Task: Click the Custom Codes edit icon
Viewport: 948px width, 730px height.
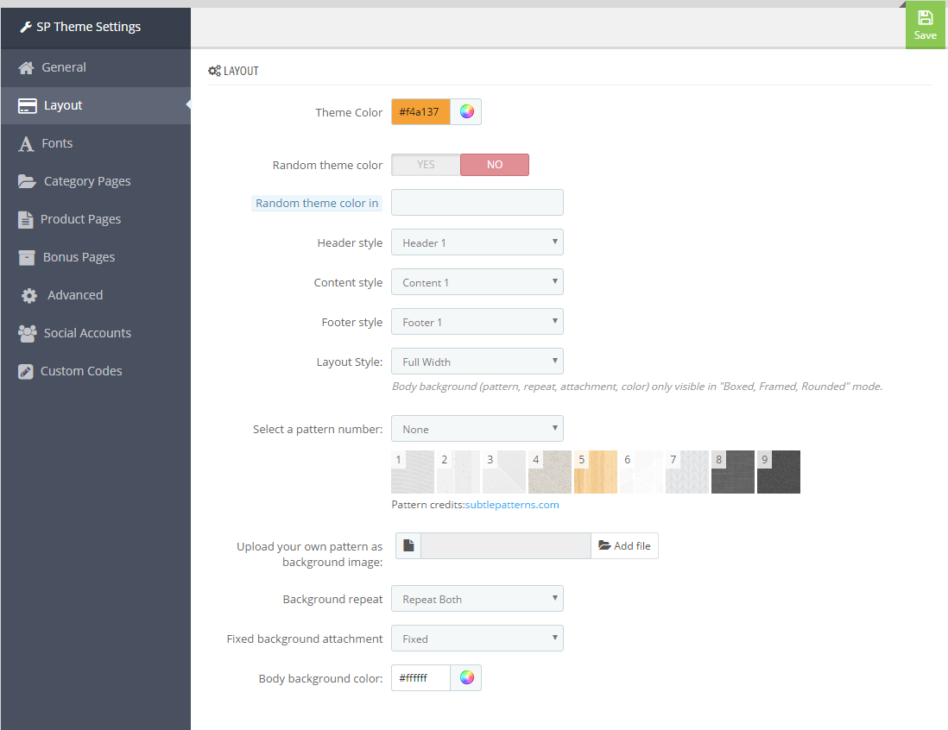Action: [26, 371]
